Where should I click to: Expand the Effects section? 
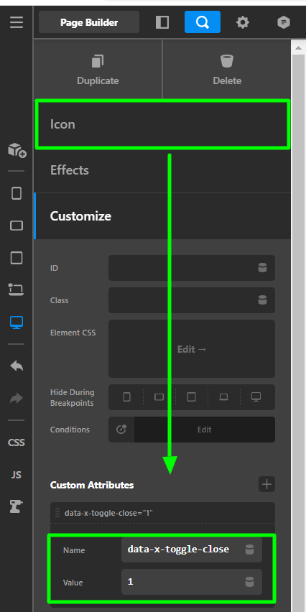162,170
